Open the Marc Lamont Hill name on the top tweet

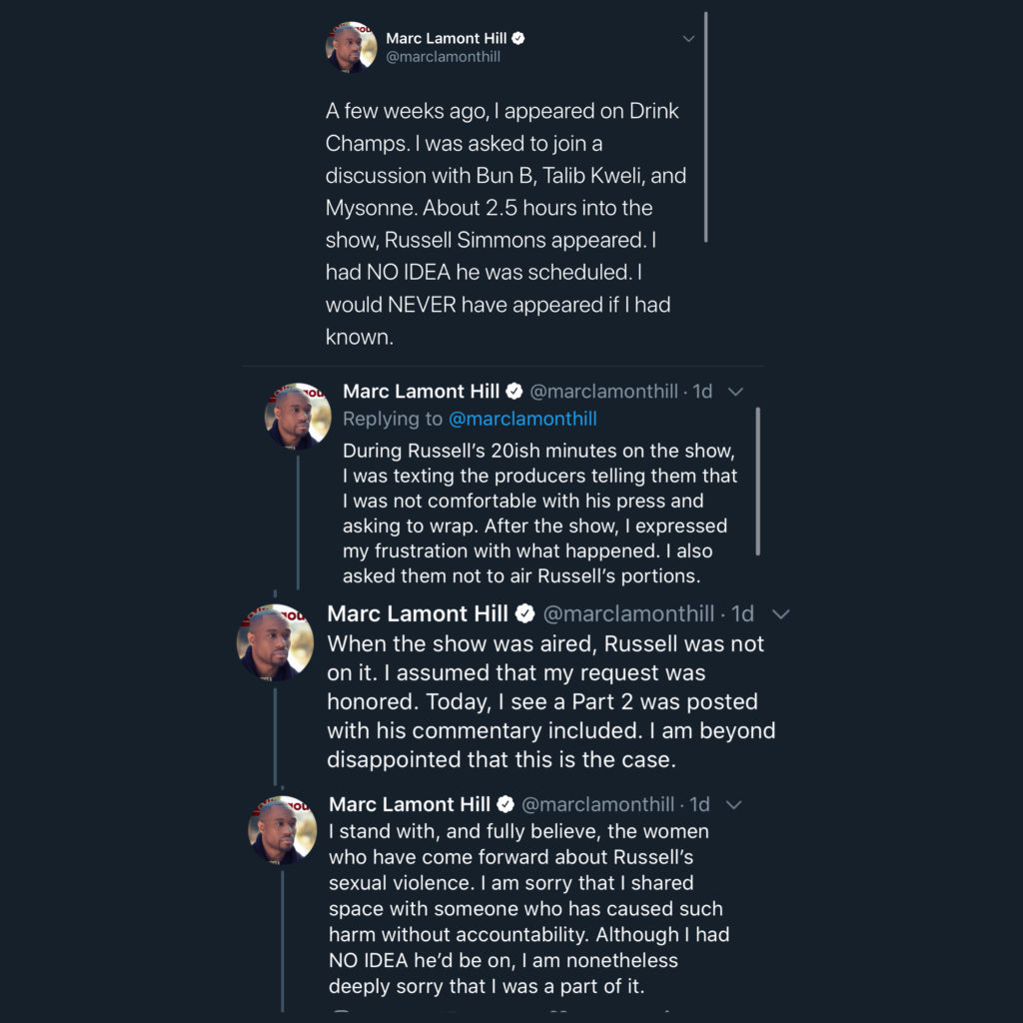(x=447, y=38)
